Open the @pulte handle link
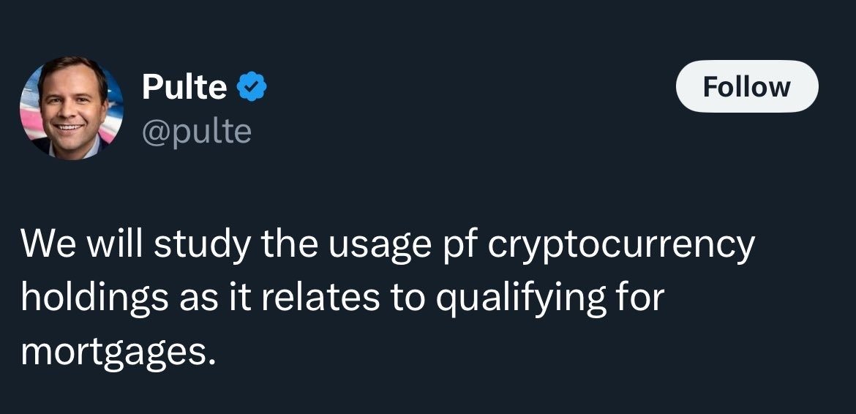 point(196,132)
